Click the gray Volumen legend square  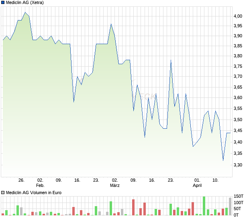3,193
